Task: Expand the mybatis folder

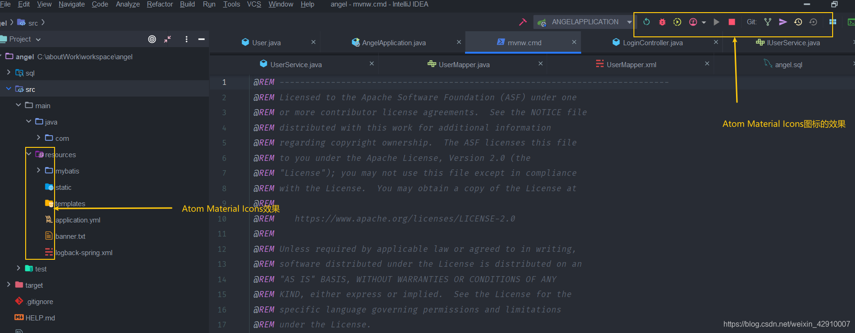Action: (39, 170)
